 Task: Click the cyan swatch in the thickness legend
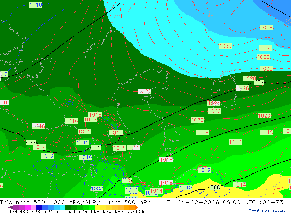pyautogui.click(x=63, y=207)
